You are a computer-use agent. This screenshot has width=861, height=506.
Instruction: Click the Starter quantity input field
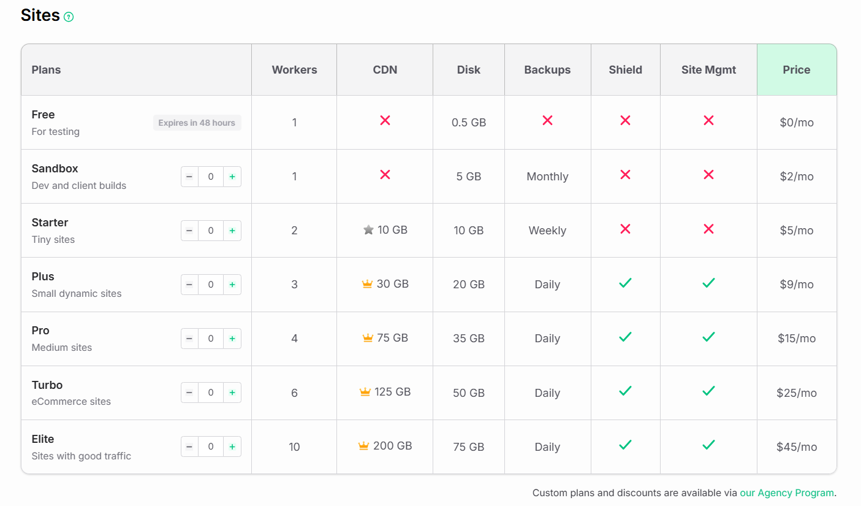[x=211, y=231]
